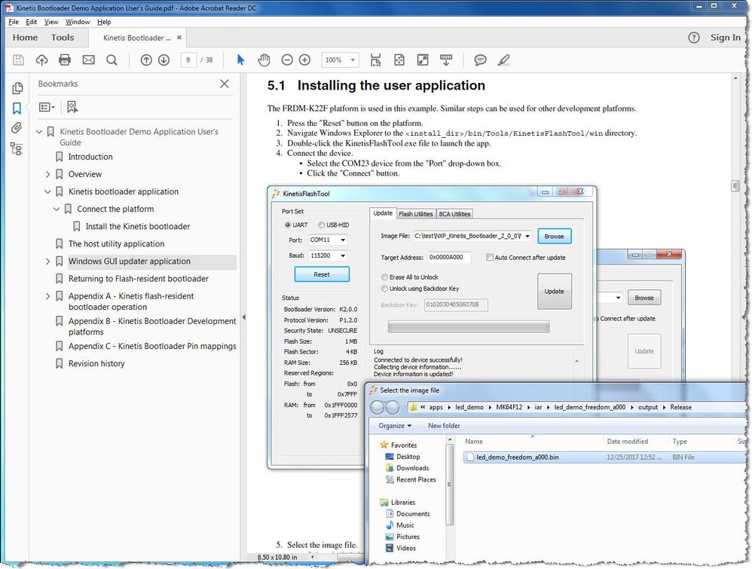This screenshot has width=752, height=569.
Task: Expand Windows GUI updater application bookmark
Action: point(48,261)
